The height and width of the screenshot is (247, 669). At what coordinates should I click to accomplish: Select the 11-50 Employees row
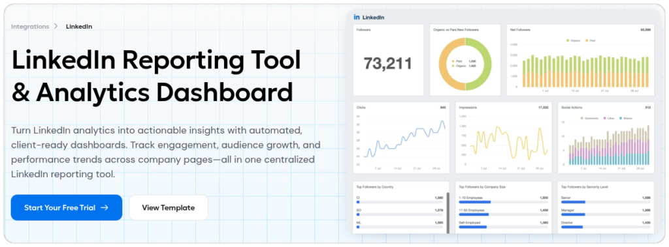(504, 212)
